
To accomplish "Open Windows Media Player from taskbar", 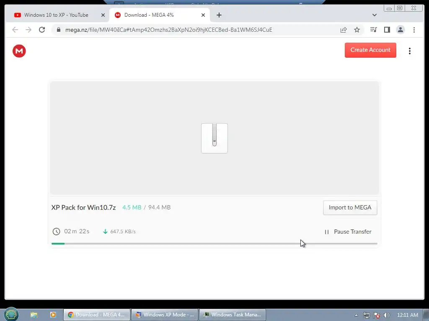I will click(53, 315).
